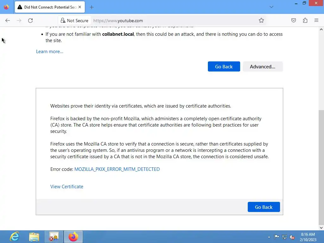Click the vertical scrollbar thumb

321,167
